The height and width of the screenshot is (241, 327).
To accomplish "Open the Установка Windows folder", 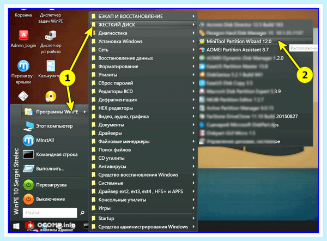I will click(x=143, y=41).
